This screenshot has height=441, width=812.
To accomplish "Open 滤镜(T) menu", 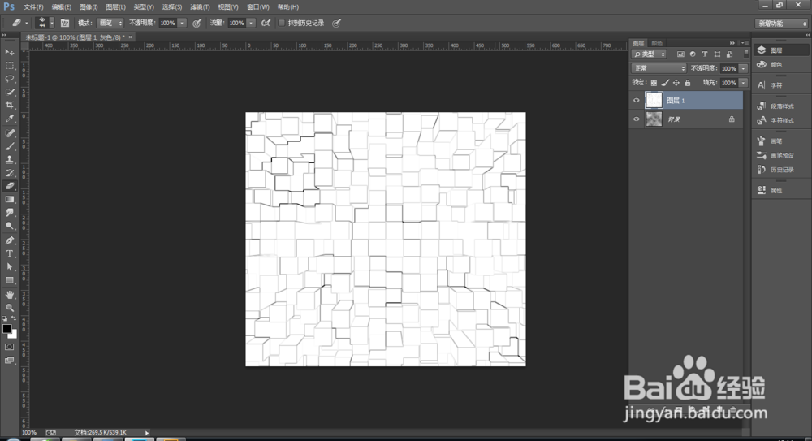I will tap(200, 7).
